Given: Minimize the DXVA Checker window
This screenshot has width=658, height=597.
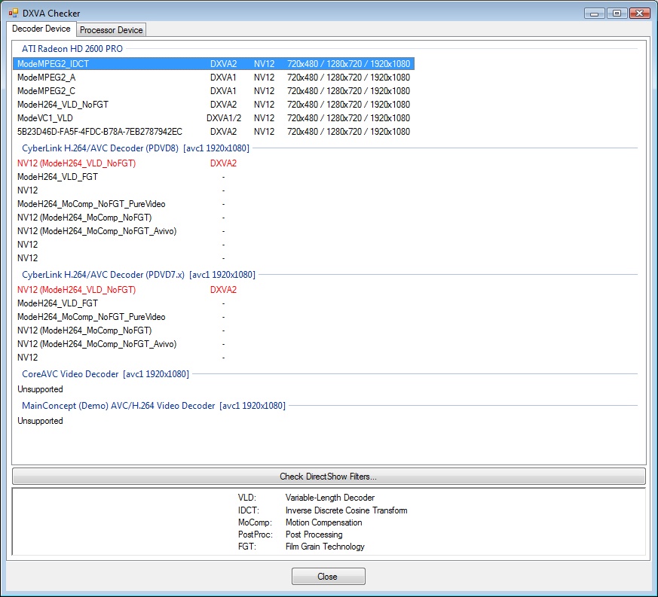Looking at the screenshot, I should (x=594, y=14).
